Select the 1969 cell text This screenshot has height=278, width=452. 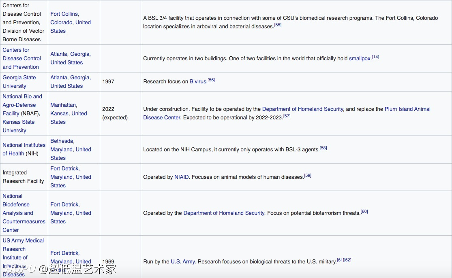108,261
